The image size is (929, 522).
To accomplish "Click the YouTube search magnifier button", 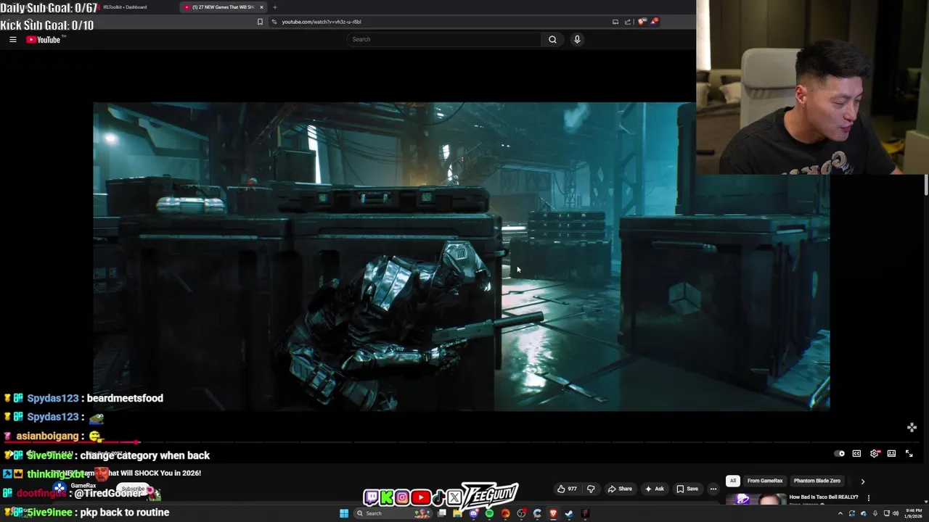I will pos(552,39).
